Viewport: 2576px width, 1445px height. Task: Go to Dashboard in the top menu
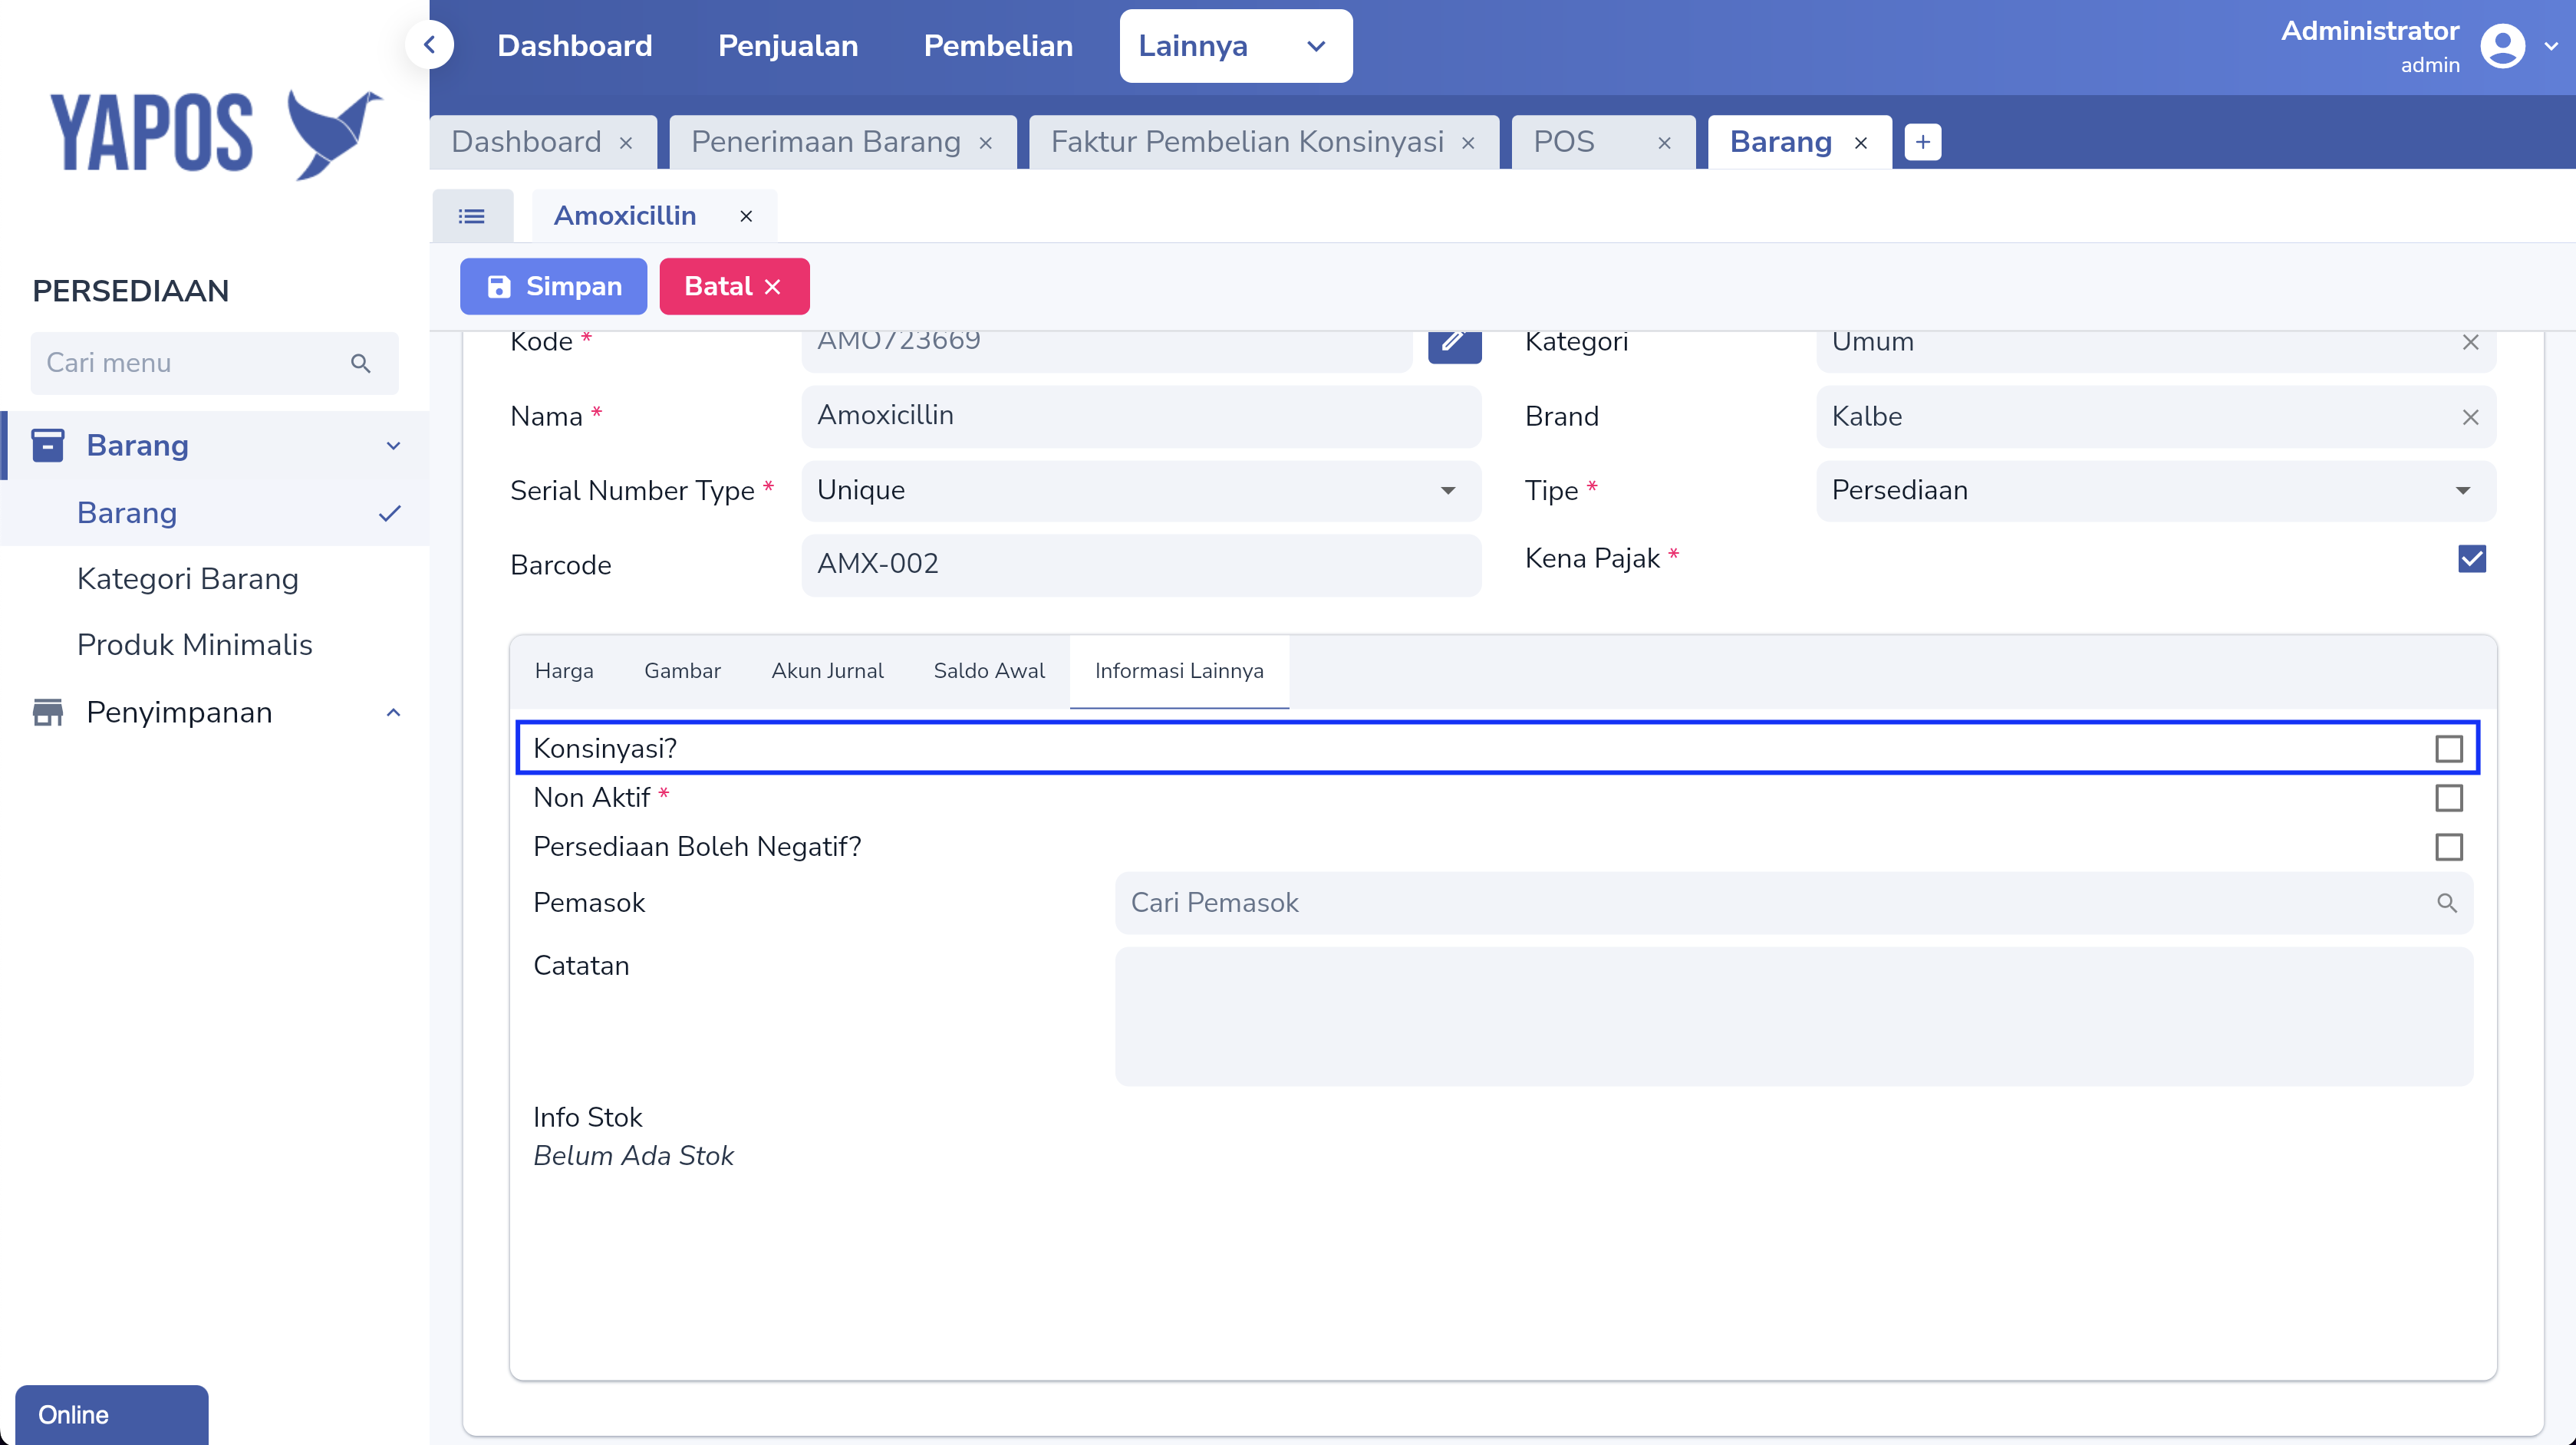click(x=574, y=46)
